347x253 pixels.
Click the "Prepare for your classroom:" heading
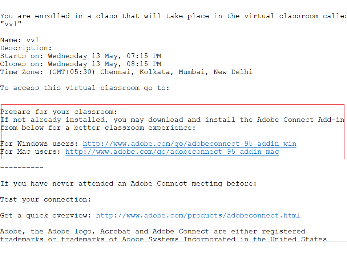tap(59, 112)
